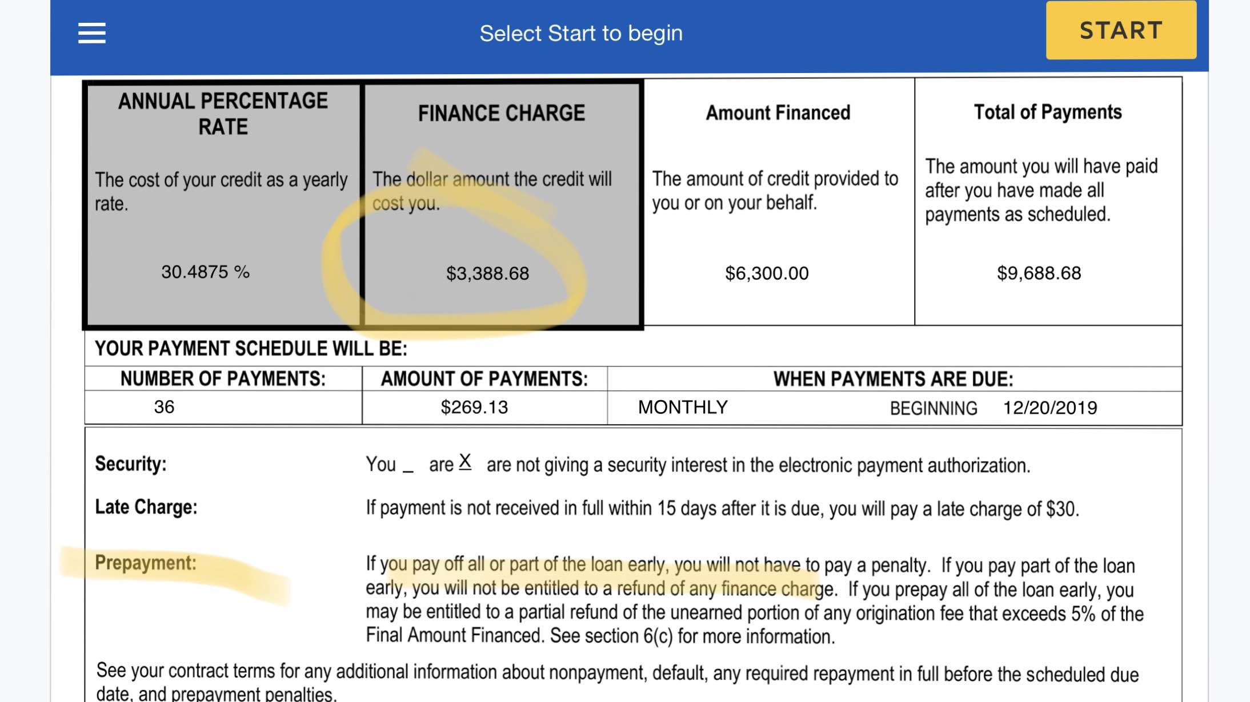The width and height of the screenshot is (1250, 702).
Task: Click the yellow START button
Action: click(x=1121, y=30)
